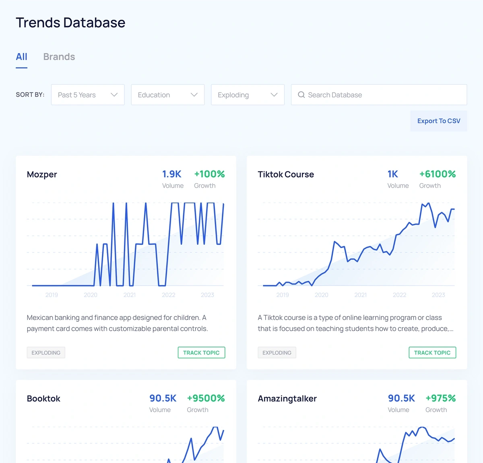Click Exploding tag on Mozper card
Image resolution: width=483 pixels, height=463 pixels.
click(x=46, y=353)
